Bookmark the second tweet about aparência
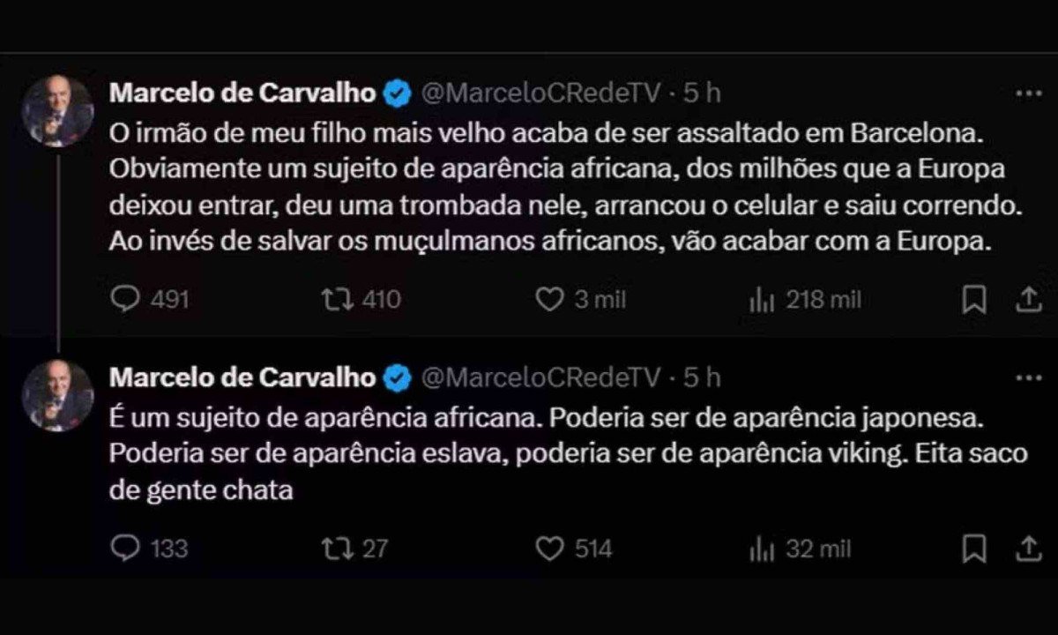1058x635 pixels. point(973,549)
